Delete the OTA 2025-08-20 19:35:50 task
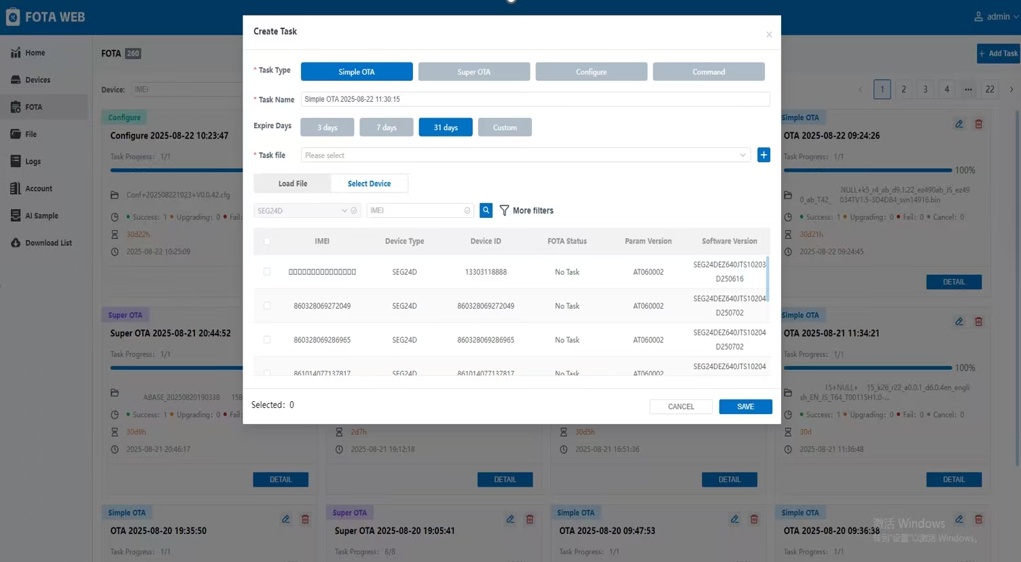This screenshot has height=562, width=1021. coord(306,519)
